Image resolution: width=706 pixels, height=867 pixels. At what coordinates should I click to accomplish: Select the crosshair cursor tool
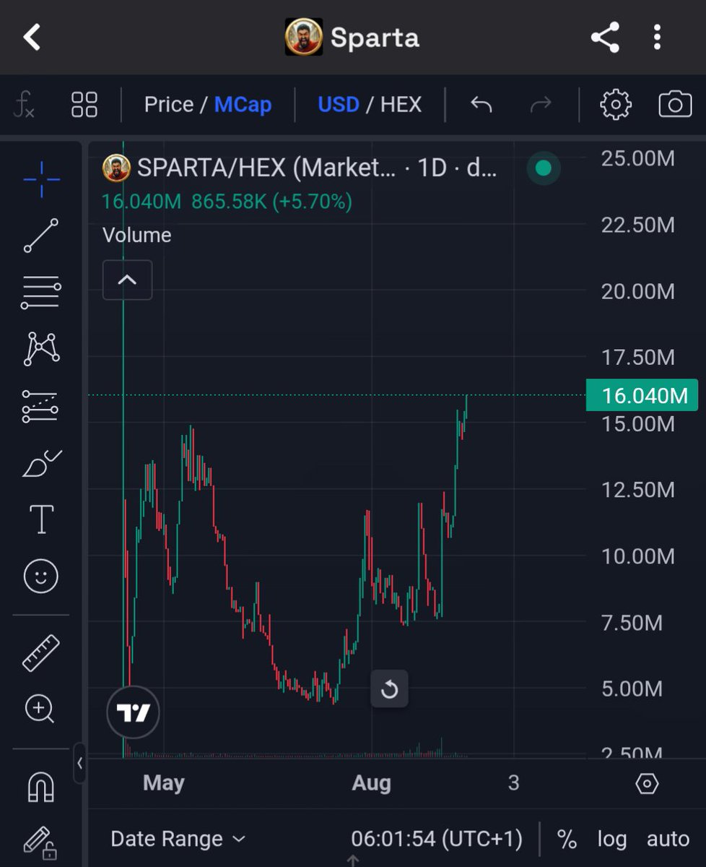[40, 180]
